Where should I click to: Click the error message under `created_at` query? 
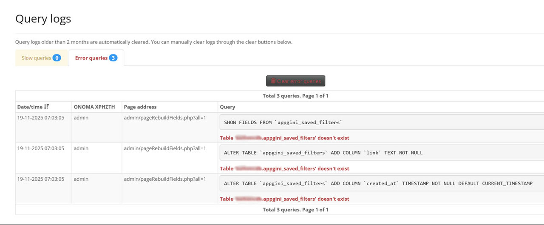coord(284,199)
